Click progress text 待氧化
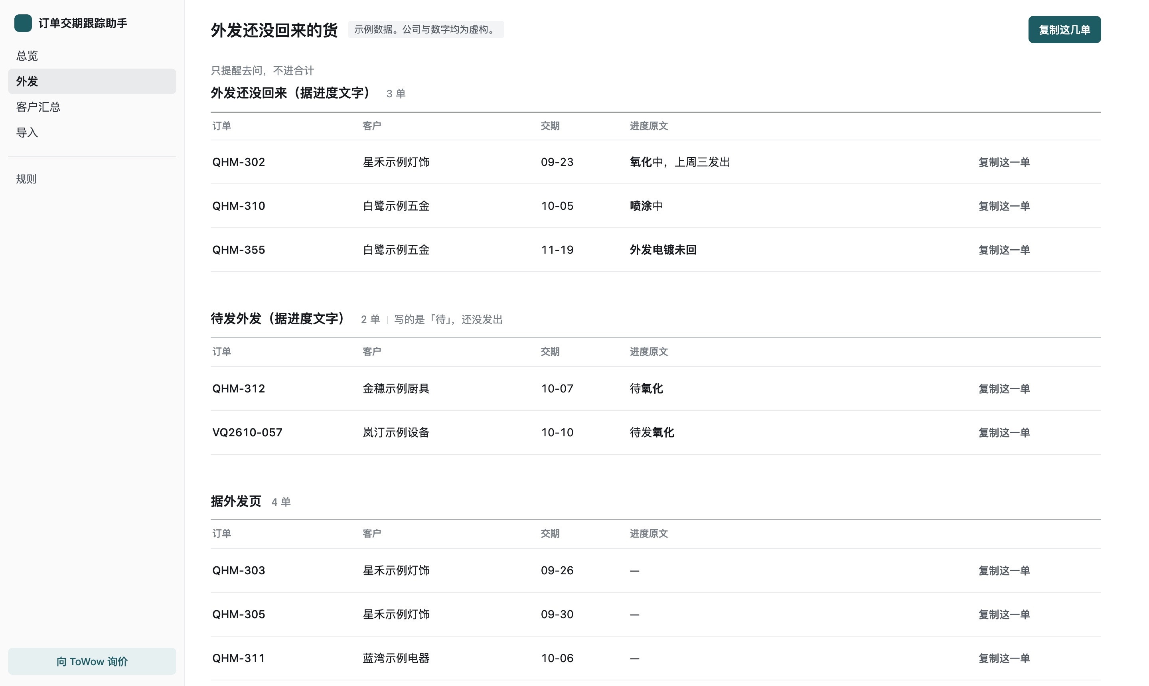The image size is (1149, 686). (x=646, y=389)
